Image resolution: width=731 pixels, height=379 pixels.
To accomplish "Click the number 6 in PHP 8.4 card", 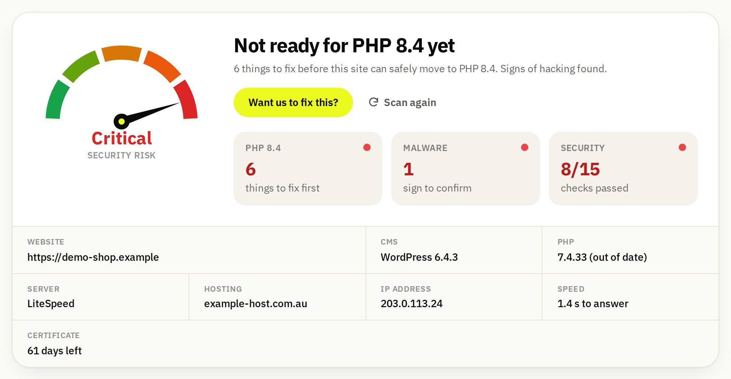I will tap(251, 169).
